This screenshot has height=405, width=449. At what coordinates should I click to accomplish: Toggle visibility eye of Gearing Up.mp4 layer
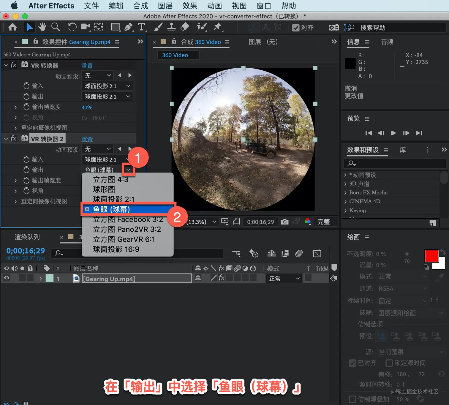click(x=7, y=278)
